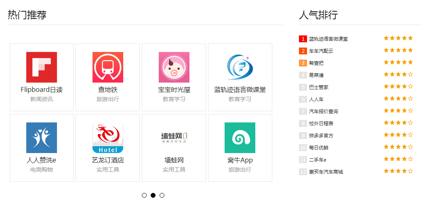This screenshot has width=427, height=203.
Task: Open the 人人赞洗e blue icon
Action: [x=42, y=138]
